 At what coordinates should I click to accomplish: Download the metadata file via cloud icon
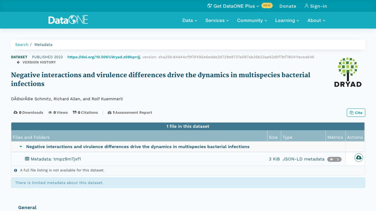click(359, 158)
